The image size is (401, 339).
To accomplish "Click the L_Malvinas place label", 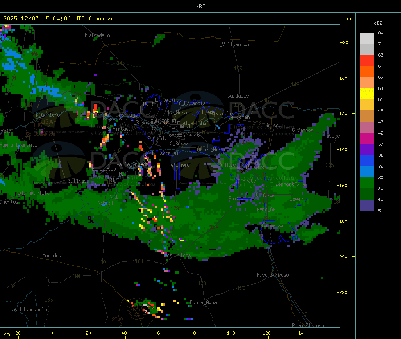I will [x=176, y=165].
